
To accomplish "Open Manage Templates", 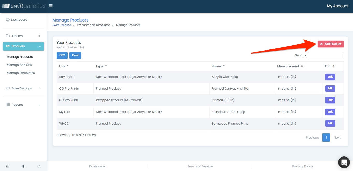I will (21, 73).
